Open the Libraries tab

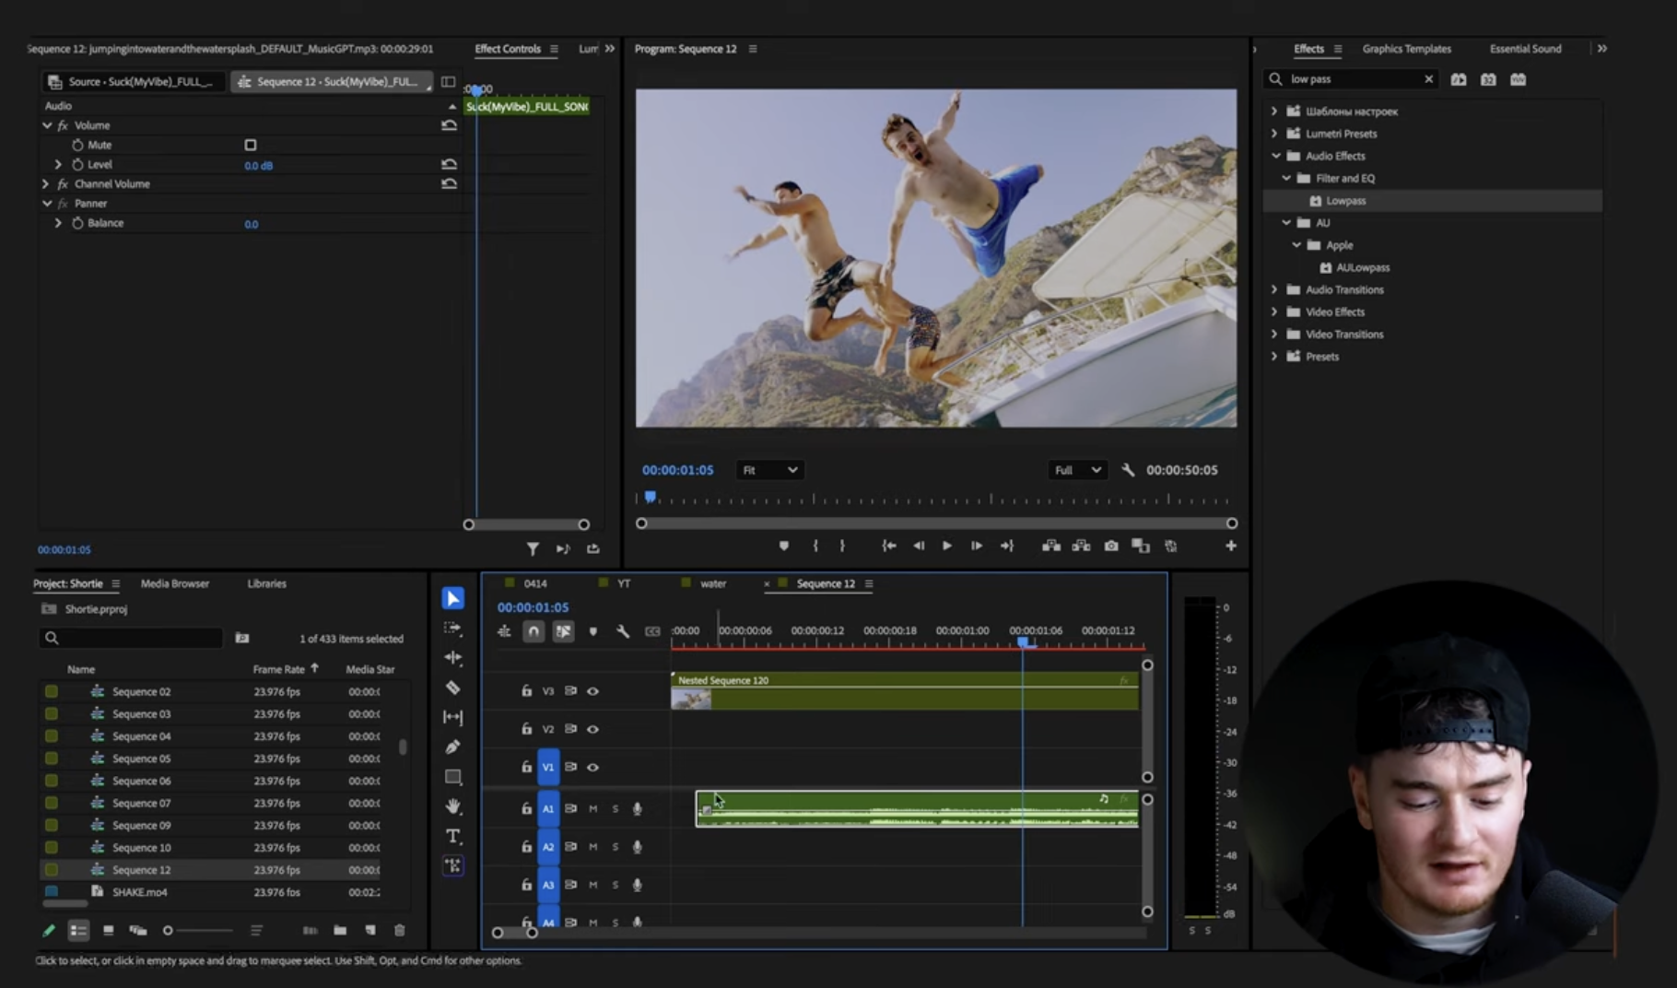(x=266, y=583)
